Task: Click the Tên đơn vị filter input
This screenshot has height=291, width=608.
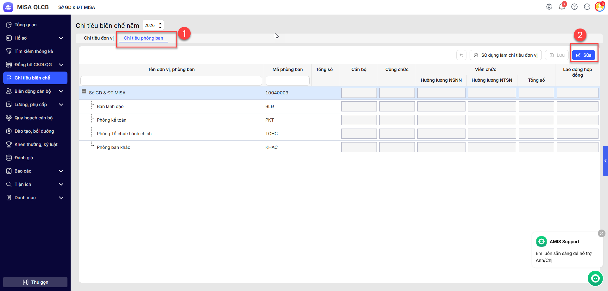Action: (x=171, y=81)
